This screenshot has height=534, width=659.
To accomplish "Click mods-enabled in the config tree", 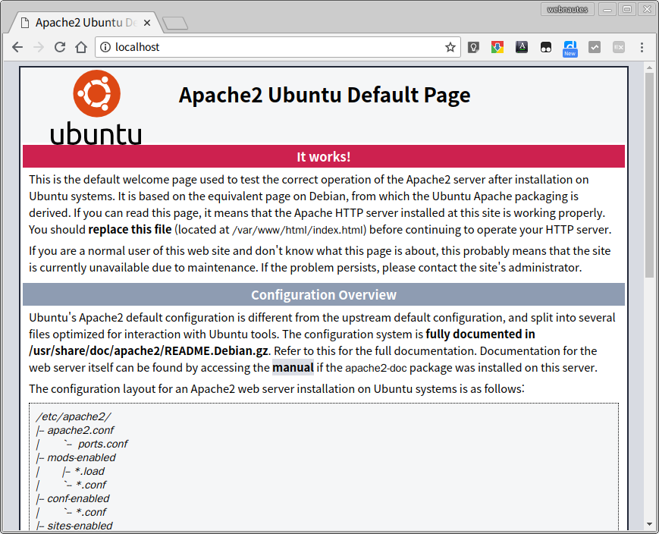I will coord(81,457).
